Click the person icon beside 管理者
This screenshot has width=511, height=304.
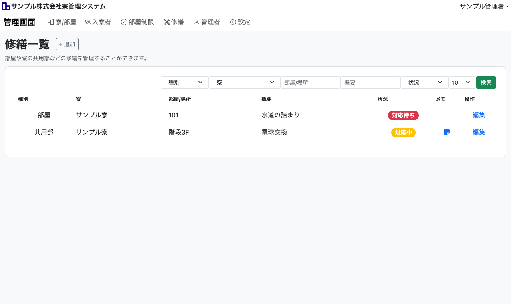(196, 22)
